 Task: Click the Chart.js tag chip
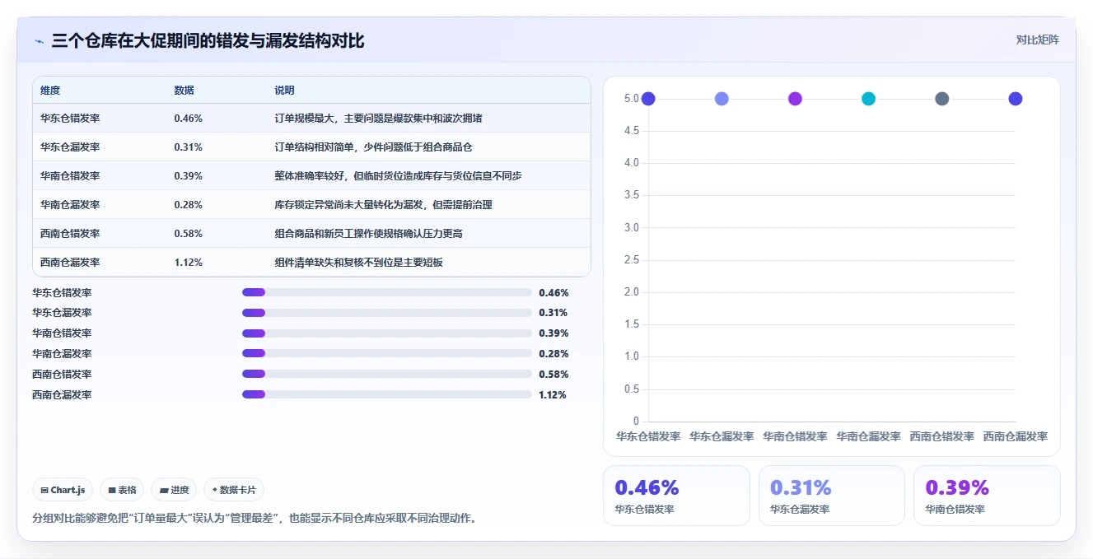(x=63, y=490)
